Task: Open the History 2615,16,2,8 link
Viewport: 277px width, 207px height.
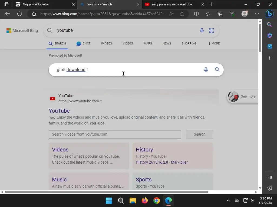Action: point(152,162)
